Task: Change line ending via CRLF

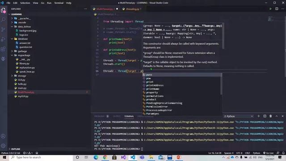Action: click(248, 153)
